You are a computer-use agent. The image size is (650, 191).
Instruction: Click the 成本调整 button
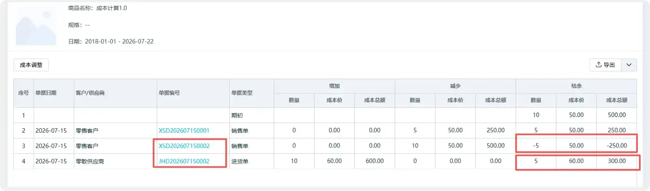(x=31, y=65)
